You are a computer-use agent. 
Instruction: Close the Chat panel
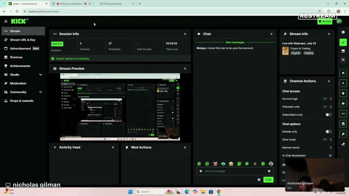click(x=271, y=34)
